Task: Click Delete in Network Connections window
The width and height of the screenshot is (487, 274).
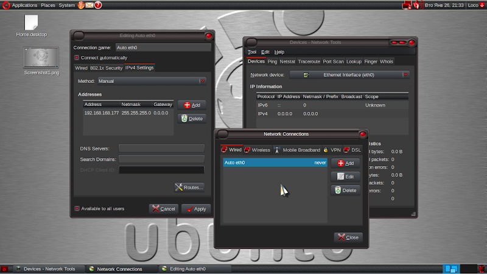Action: 345,190
